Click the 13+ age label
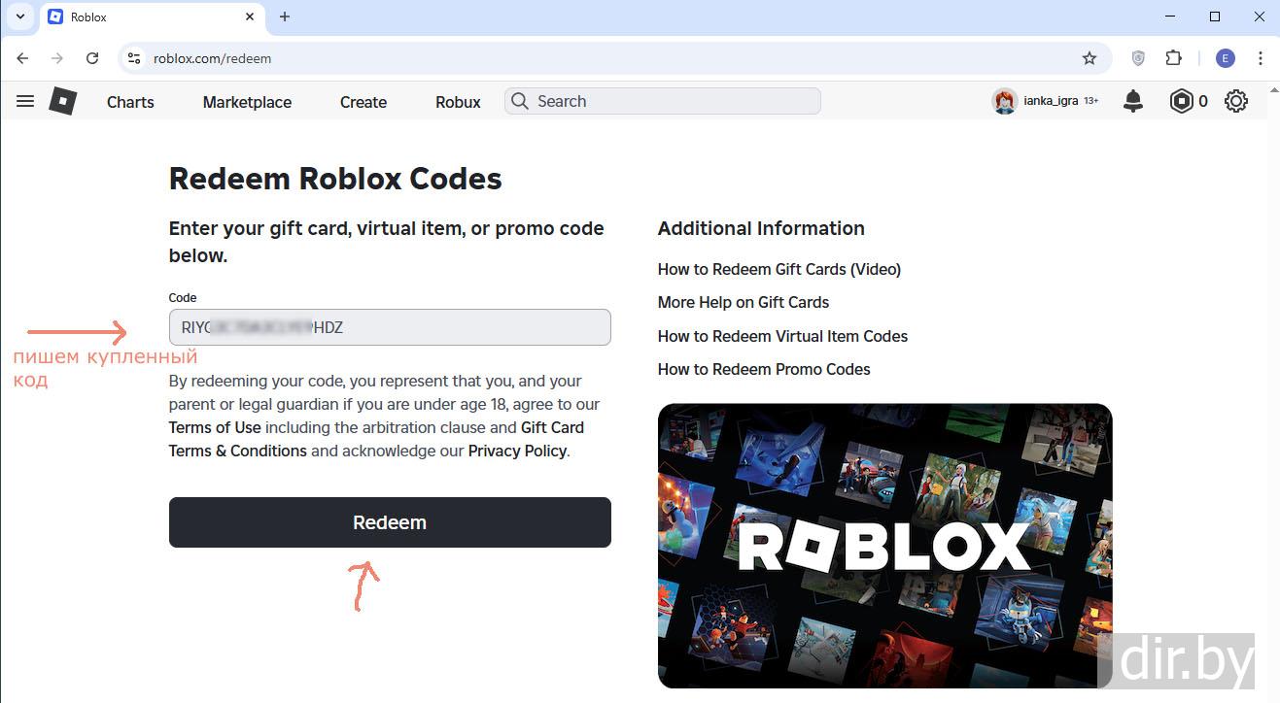Screen dimensions: 1280x703 [1091, 101]
